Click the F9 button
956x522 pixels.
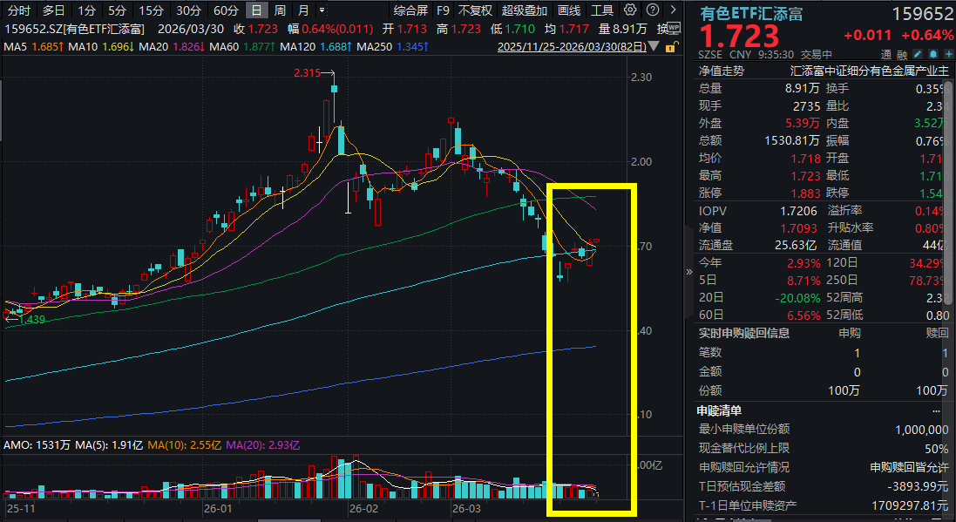444,10
